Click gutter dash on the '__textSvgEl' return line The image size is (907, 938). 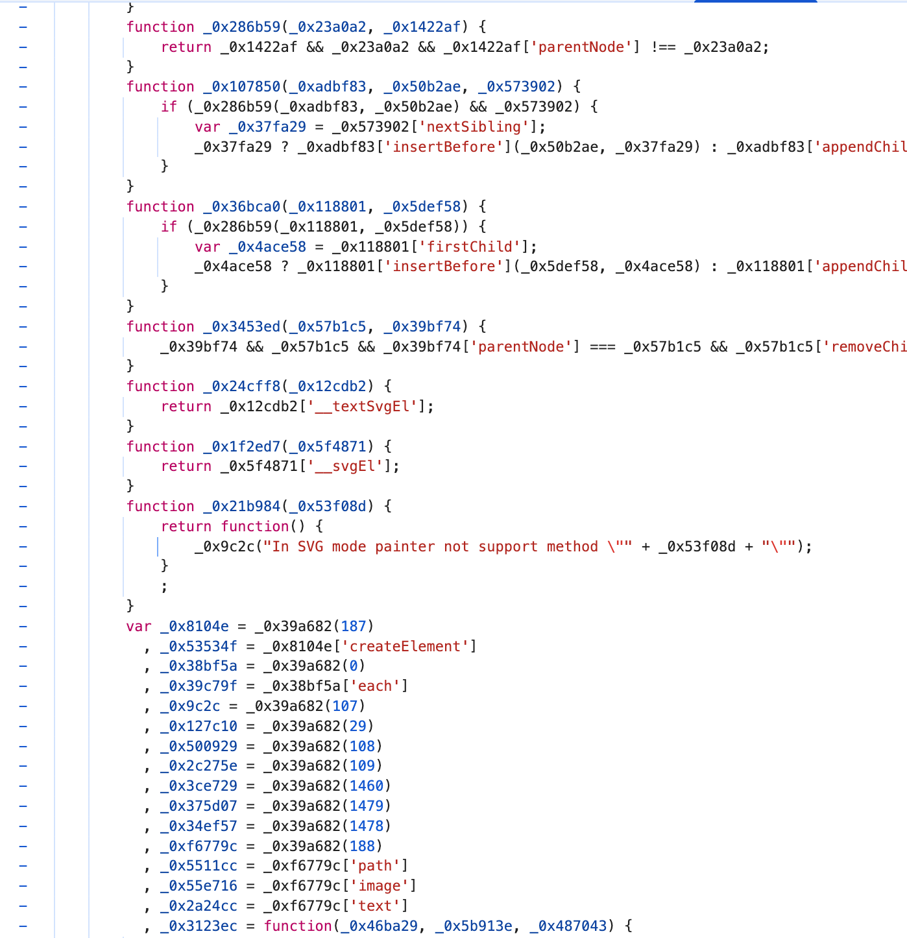[x=23, y=407]
